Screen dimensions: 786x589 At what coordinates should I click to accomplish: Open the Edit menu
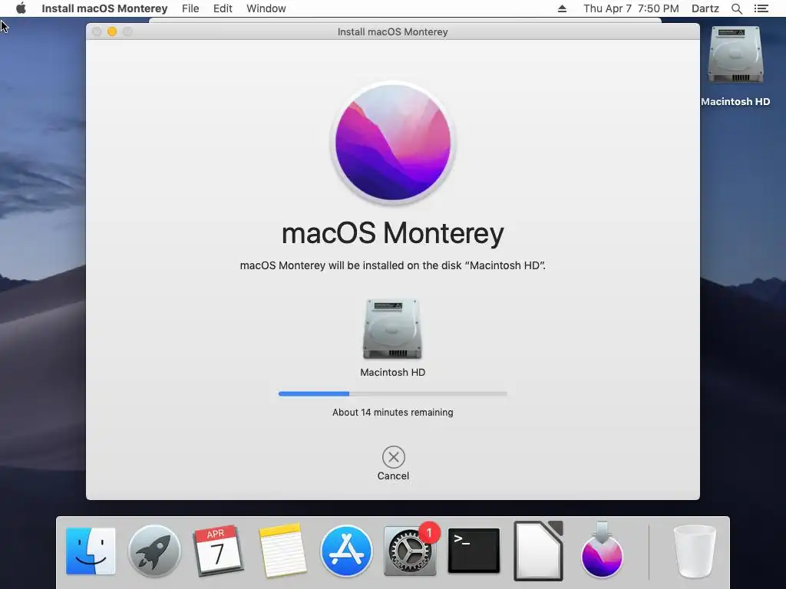[x=223, y=8]
